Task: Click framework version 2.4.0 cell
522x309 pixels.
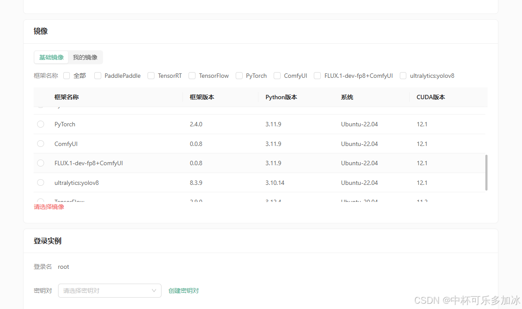Action: point(196,124)
